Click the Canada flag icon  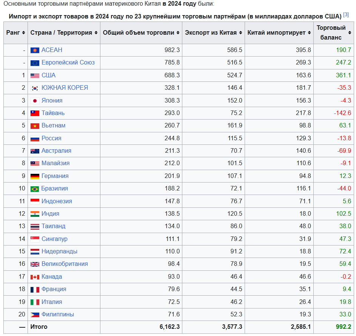[x=35, y=277]
